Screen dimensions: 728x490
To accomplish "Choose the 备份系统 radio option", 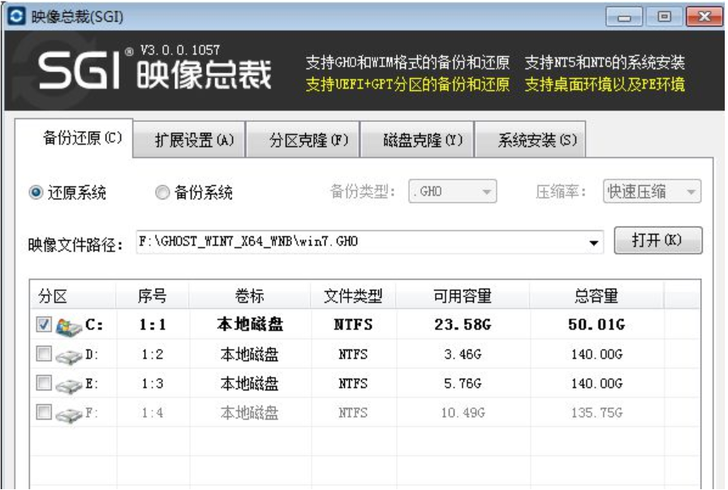I will [x=162, y=193].
